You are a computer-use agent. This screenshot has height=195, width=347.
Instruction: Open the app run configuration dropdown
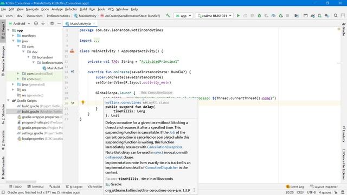[183, 16]
